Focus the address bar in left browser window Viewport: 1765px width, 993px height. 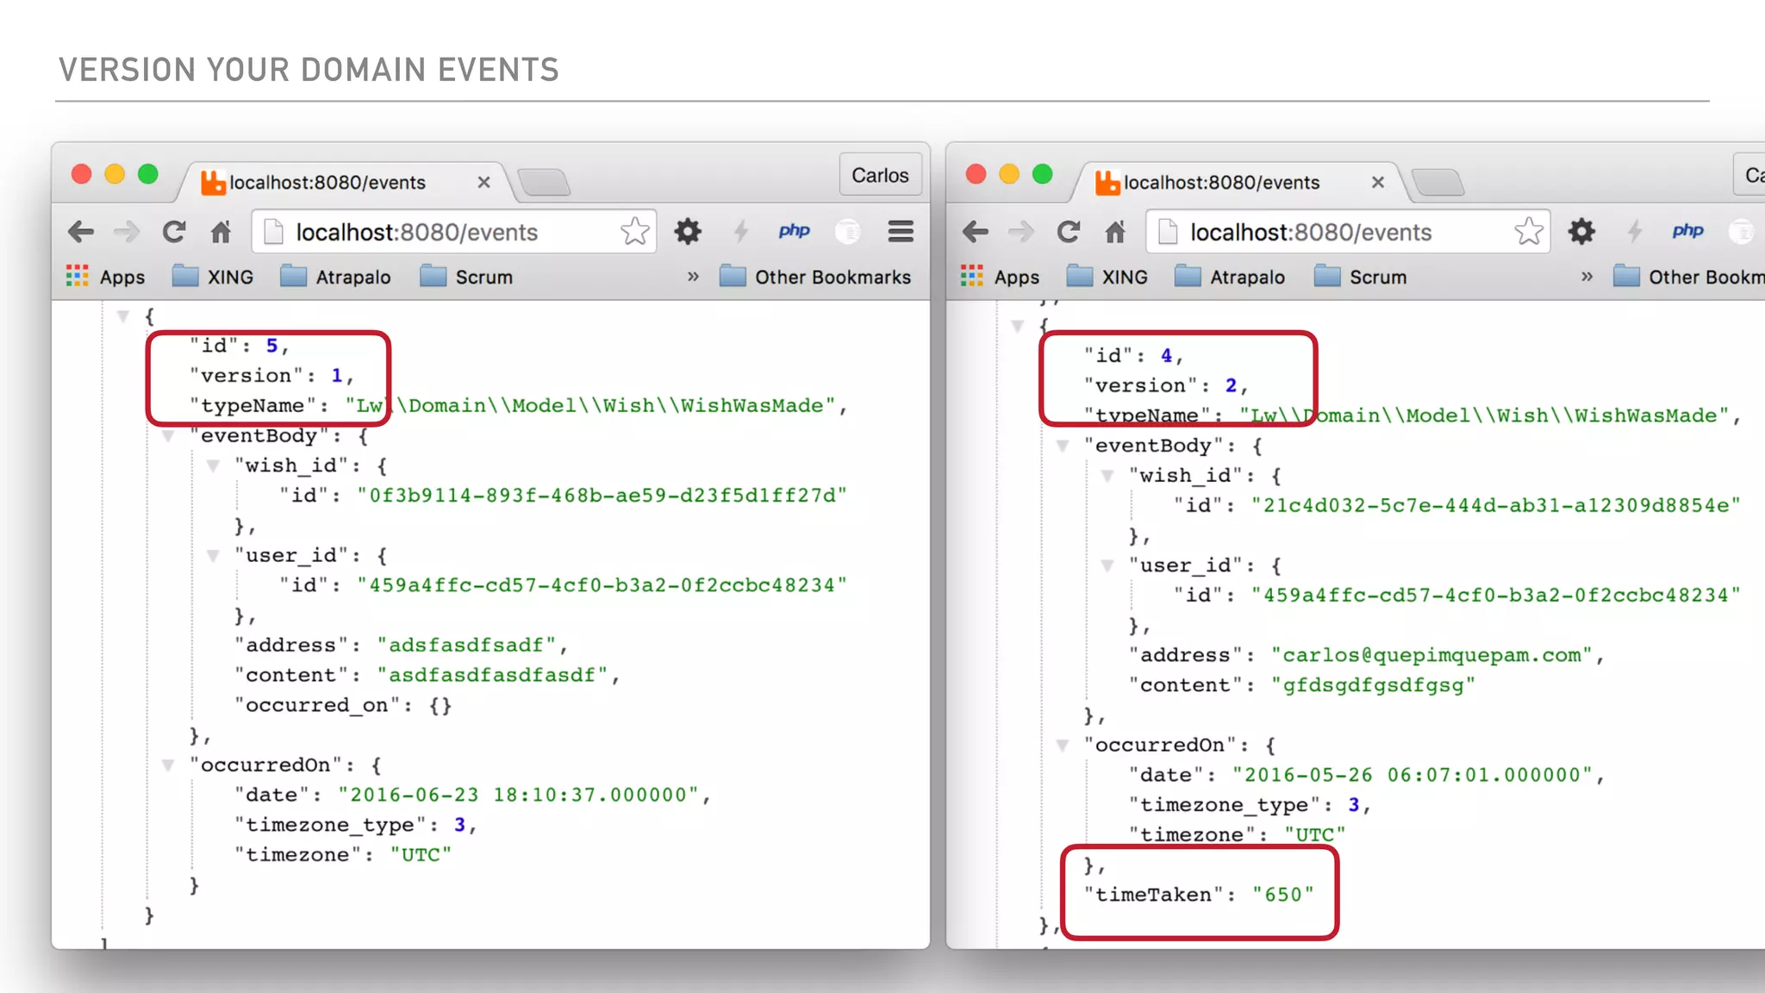[454, 232]
